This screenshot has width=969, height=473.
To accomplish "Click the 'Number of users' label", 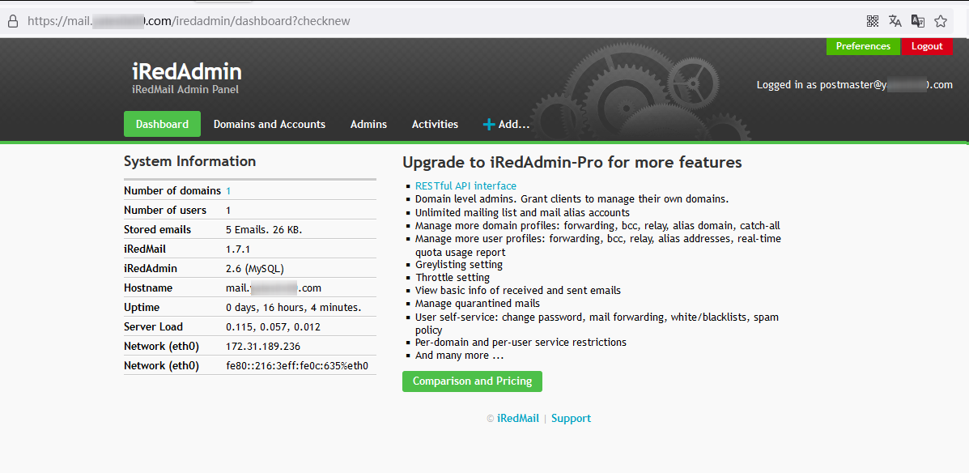I will (165, 211).
